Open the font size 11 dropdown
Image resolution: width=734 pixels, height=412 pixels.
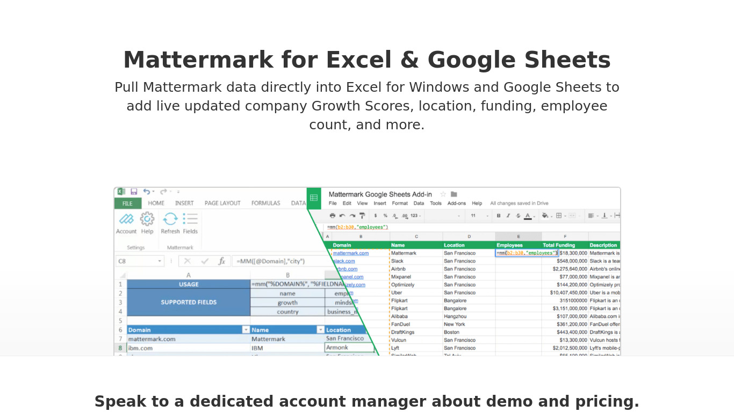click(480, 216)
